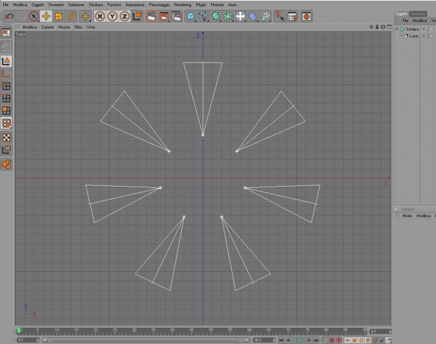Open spline objects icon

203,16
